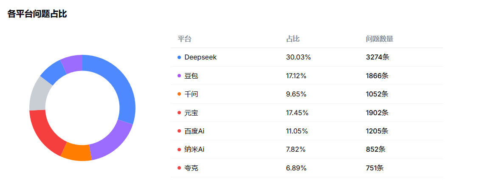This screenshot has width=491, height=184.
Task: Click the 问题数量 column header
Action: click(379, 39)
